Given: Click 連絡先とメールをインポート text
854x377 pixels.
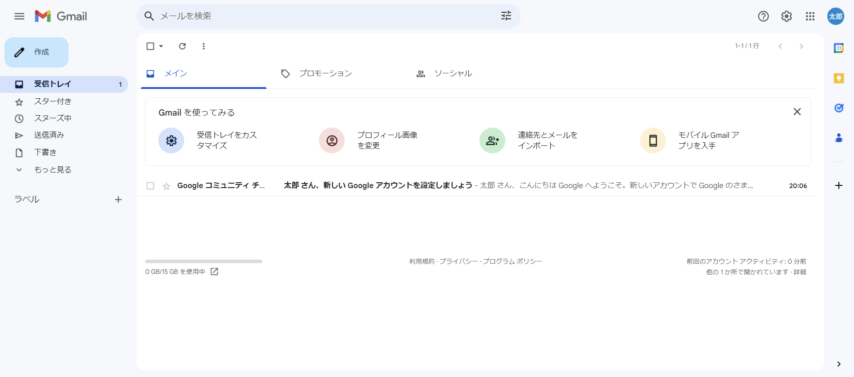Looking at the screenshot, I should click(548, 140).
